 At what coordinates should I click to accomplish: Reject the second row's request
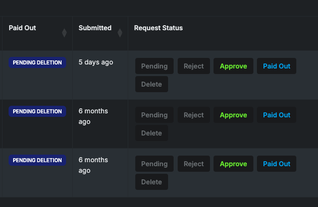(x=194, y=115)
